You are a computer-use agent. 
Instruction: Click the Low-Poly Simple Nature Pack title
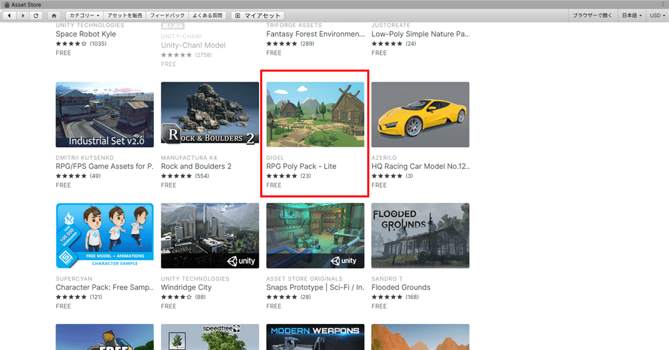[x=420, y=34]
